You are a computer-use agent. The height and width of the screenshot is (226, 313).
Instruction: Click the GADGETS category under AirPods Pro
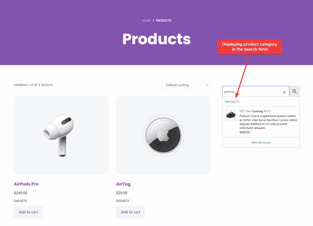point(20,201)
